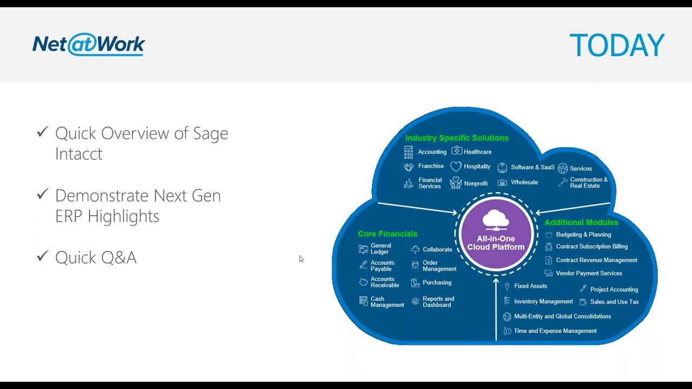Viewport: 692px width, 389px height.
Task: Click the 'Healthcare' label
Action: pos(477,152)
